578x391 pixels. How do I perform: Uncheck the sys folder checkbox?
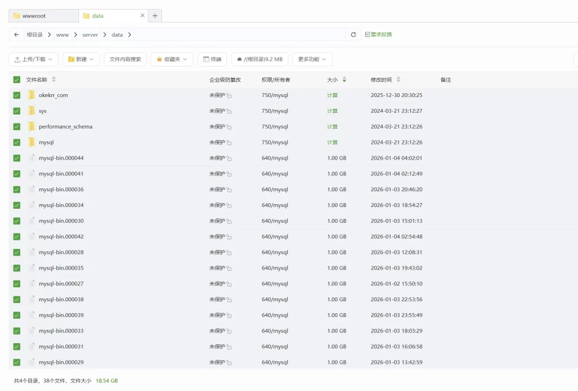(x=17, y=111)
